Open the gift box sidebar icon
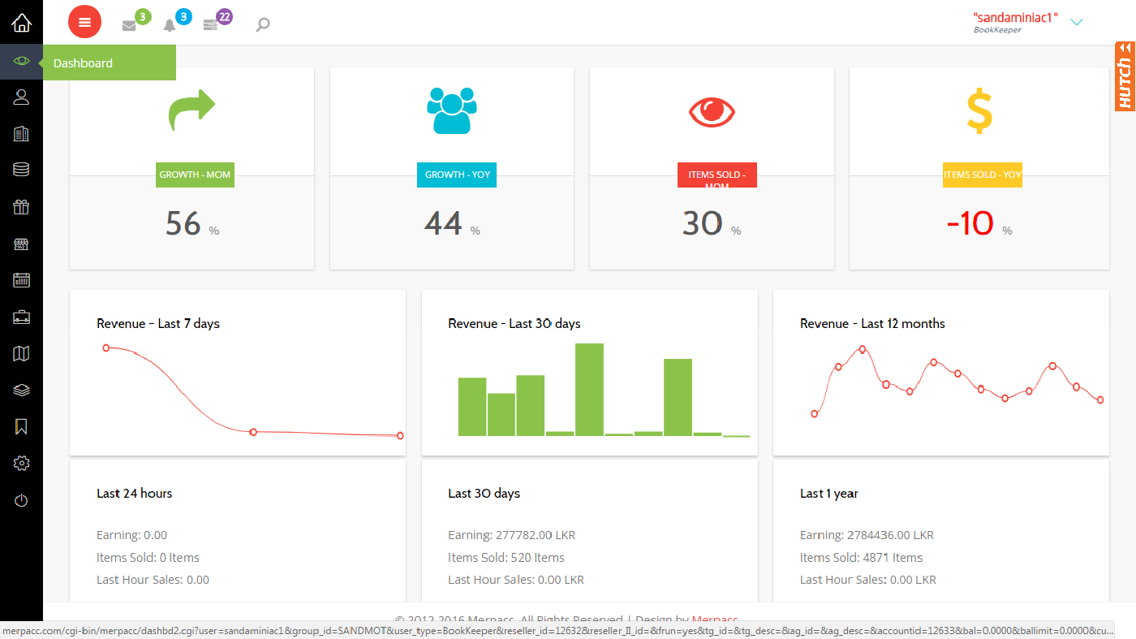Screen dimensions: 1136x639 point(21,207)
